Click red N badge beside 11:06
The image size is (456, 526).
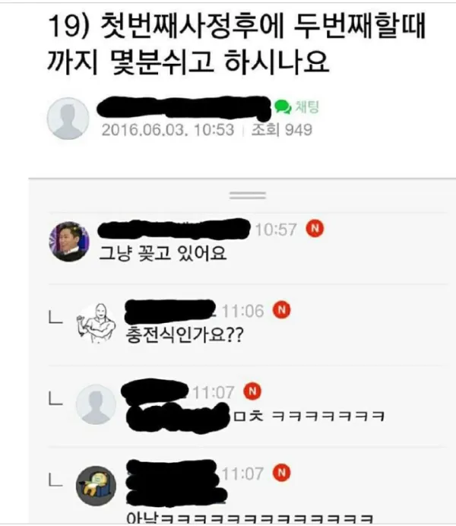[x=282, y=309]
